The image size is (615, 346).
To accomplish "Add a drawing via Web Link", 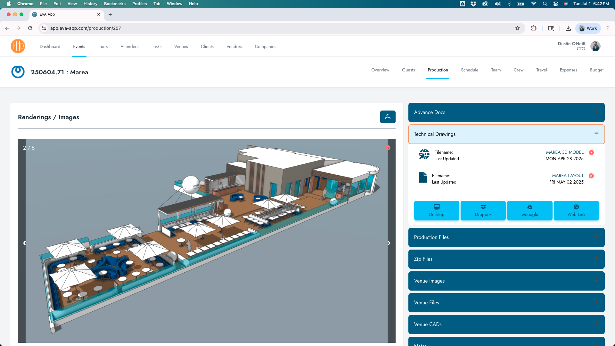I will click(576, 210).
